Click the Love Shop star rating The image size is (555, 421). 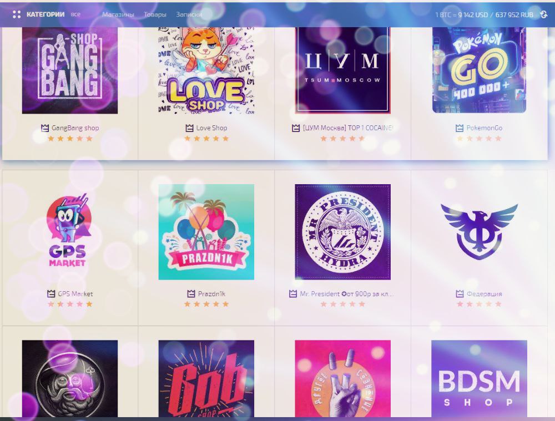point(206,138)
